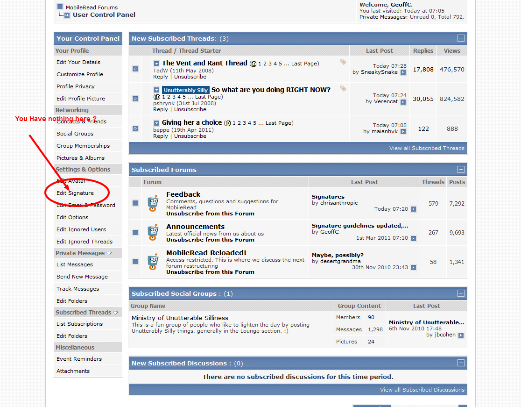Go to last Announcements post arrow icon
This screenshot has width=521, height=407.
413,238
